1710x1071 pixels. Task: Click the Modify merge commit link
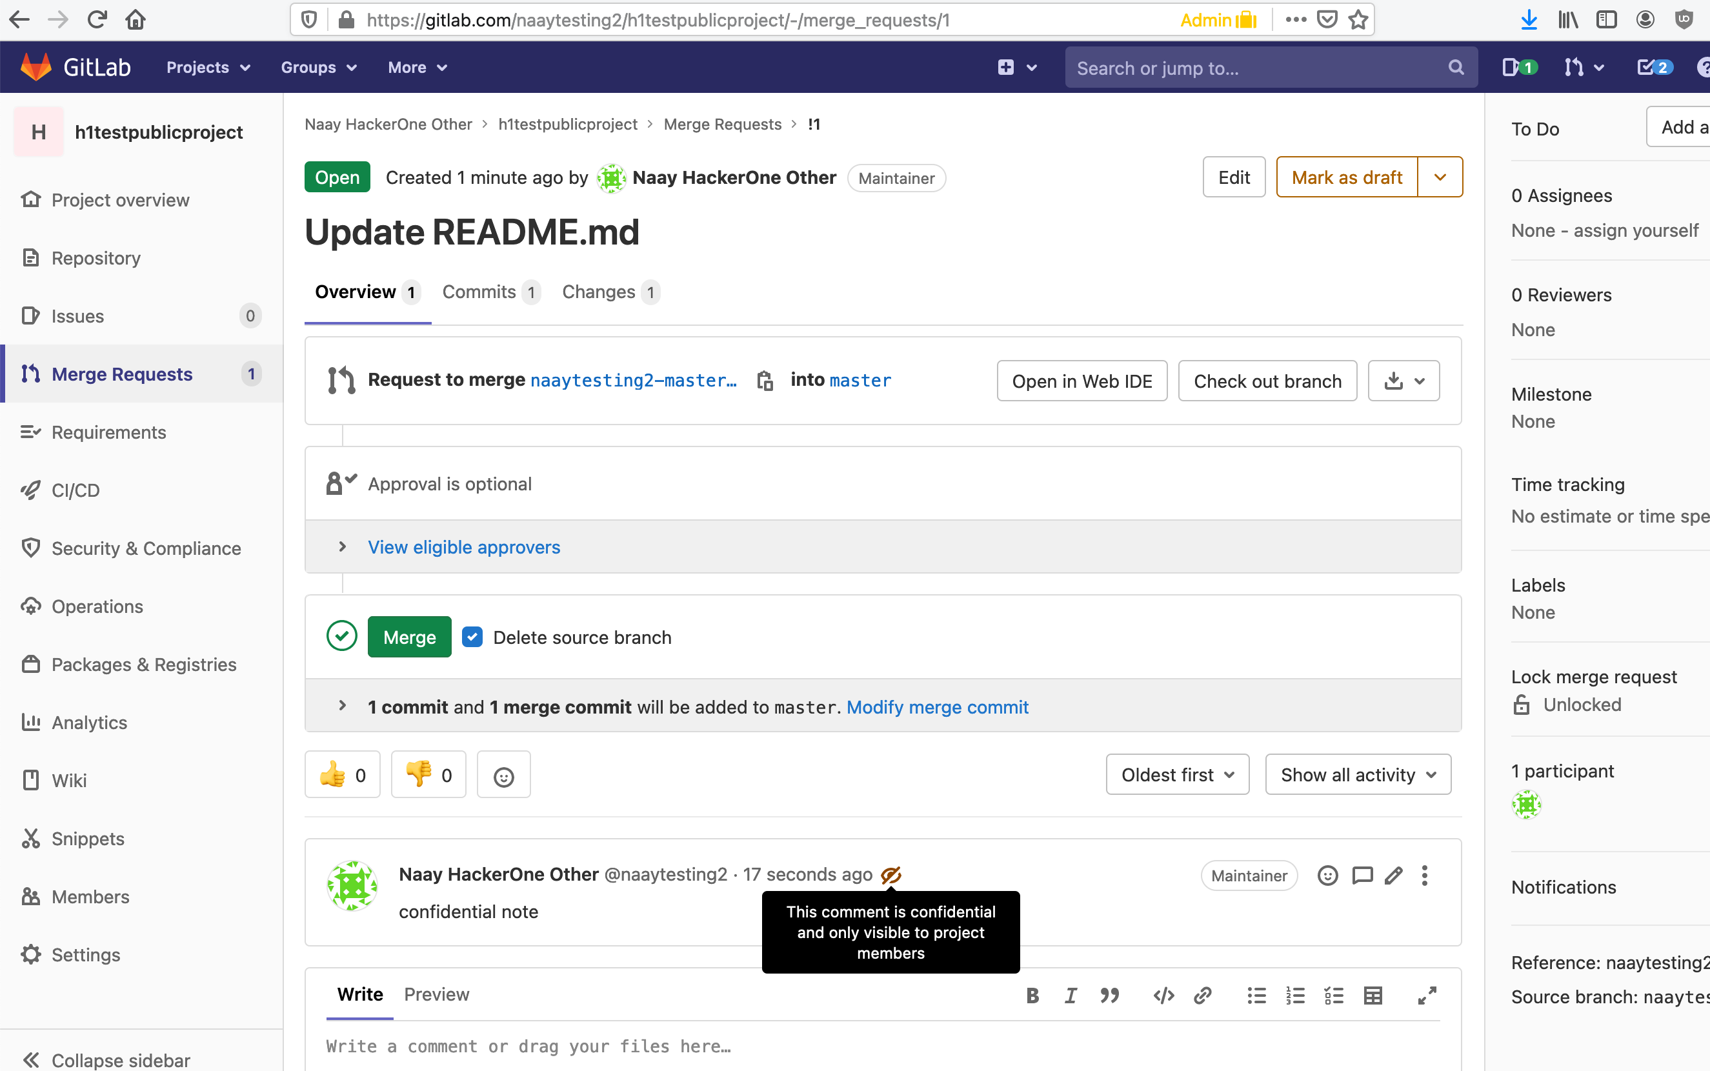pos(937,707)
